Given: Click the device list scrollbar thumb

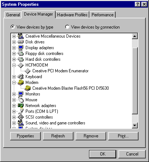Looking at the screenshot, I should (135, 81).
